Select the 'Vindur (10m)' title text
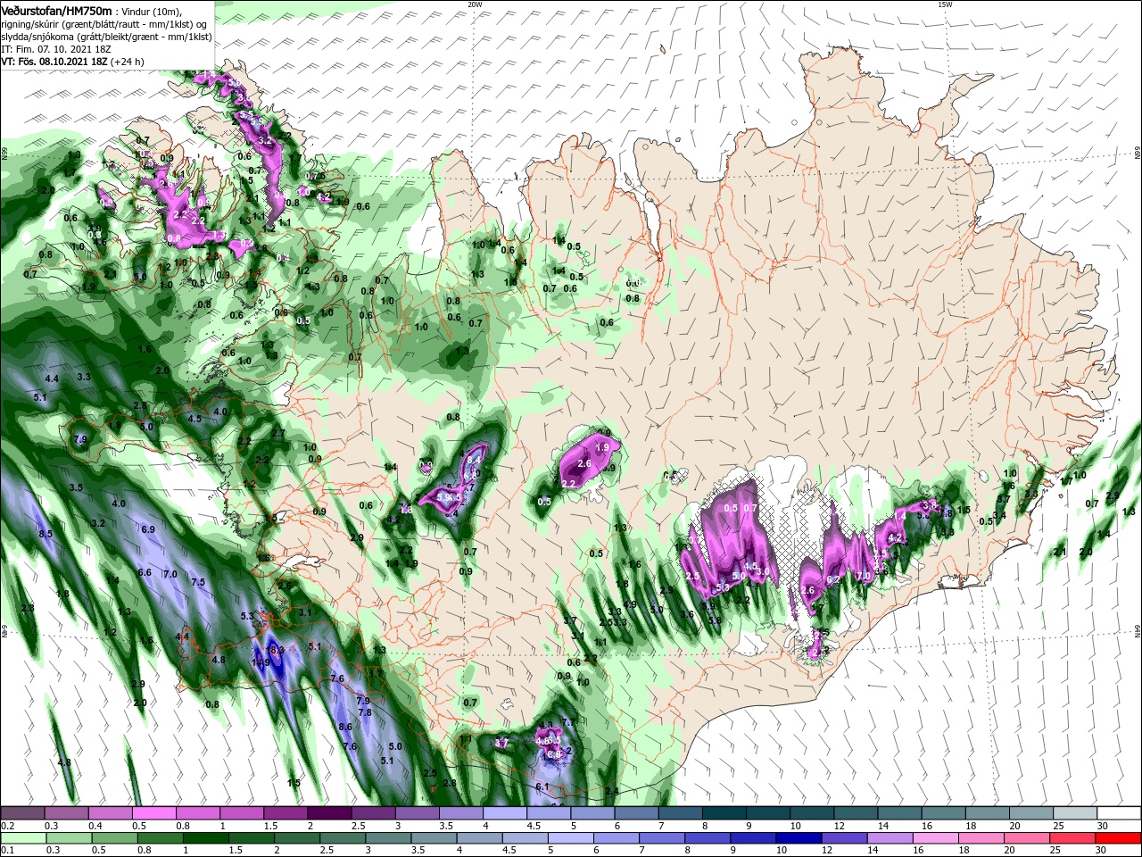The width and height of the screenshot is (1142, 857). click(x=150, y=10)
